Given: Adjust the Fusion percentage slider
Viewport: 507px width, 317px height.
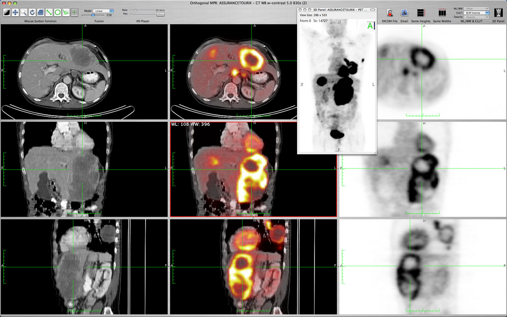Looking at the screenshot, I should coord(93,15).
